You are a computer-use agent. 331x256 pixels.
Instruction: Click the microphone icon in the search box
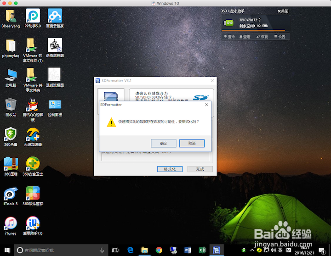click(x=102, y=250)
